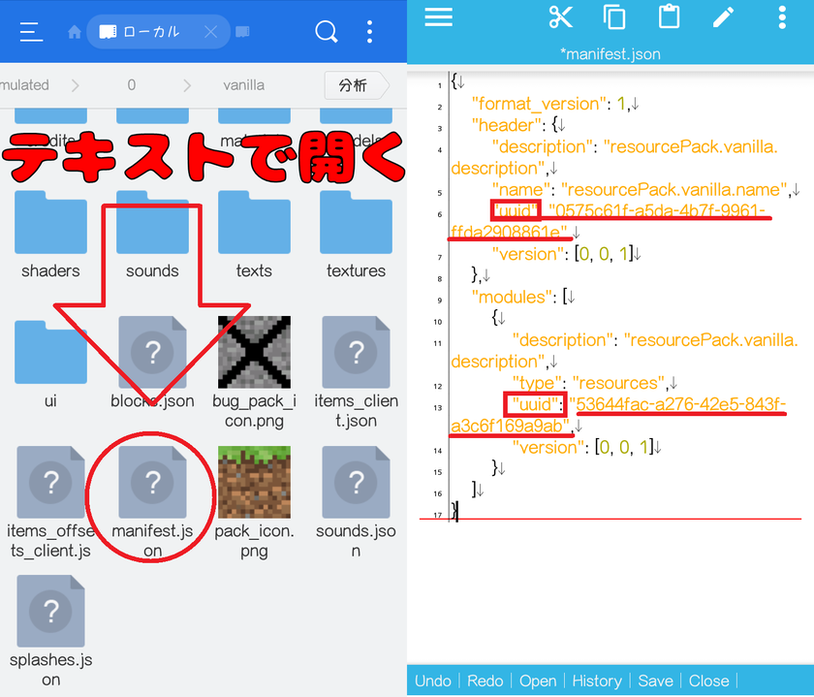This screenshot has height=697, width=814.
Task: Open the shaders folder
Action: click(x=50, y=236)
